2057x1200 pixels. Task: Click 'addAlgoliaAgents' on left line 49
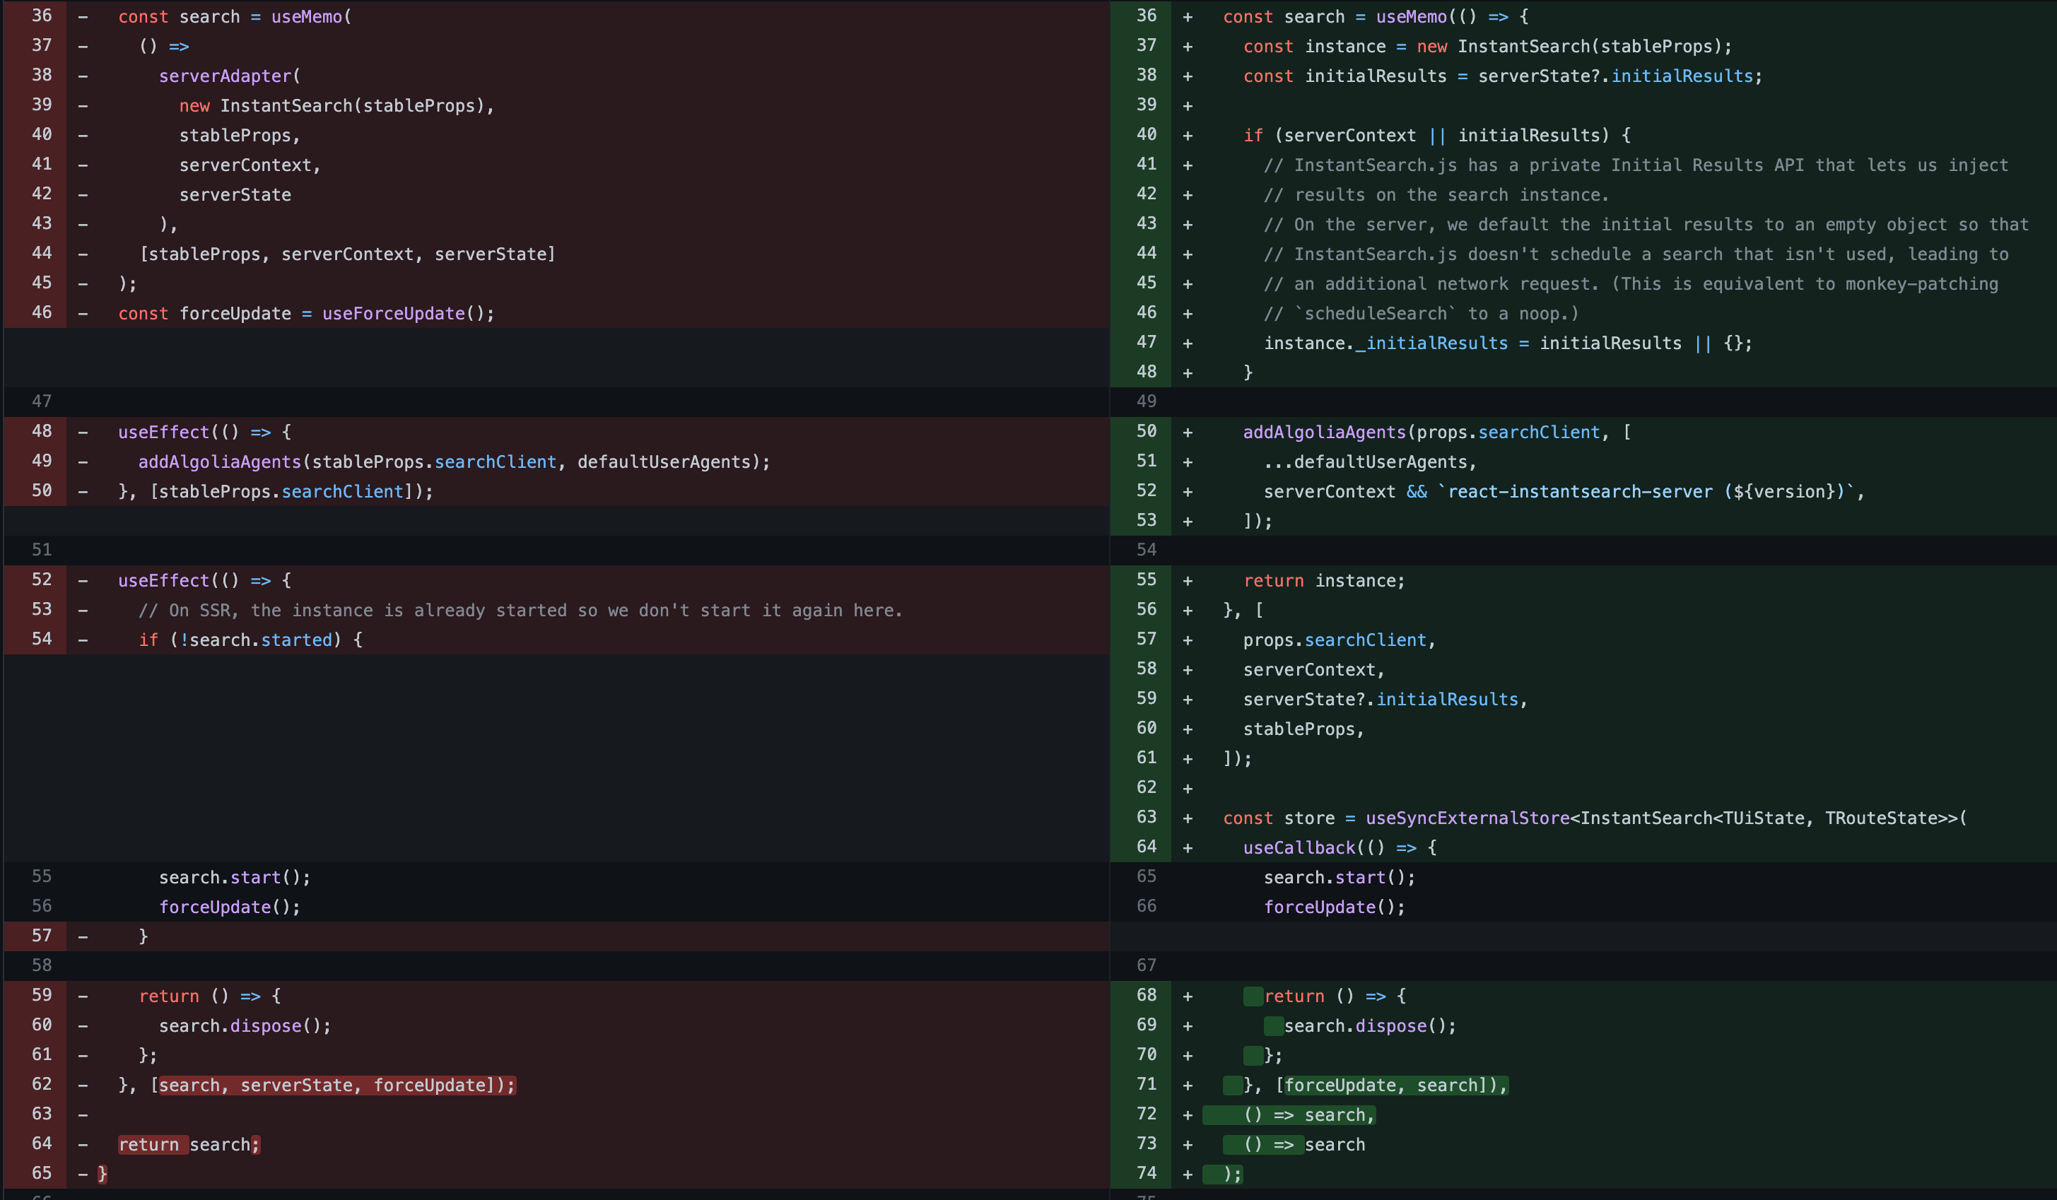click(x=220, y=462)
